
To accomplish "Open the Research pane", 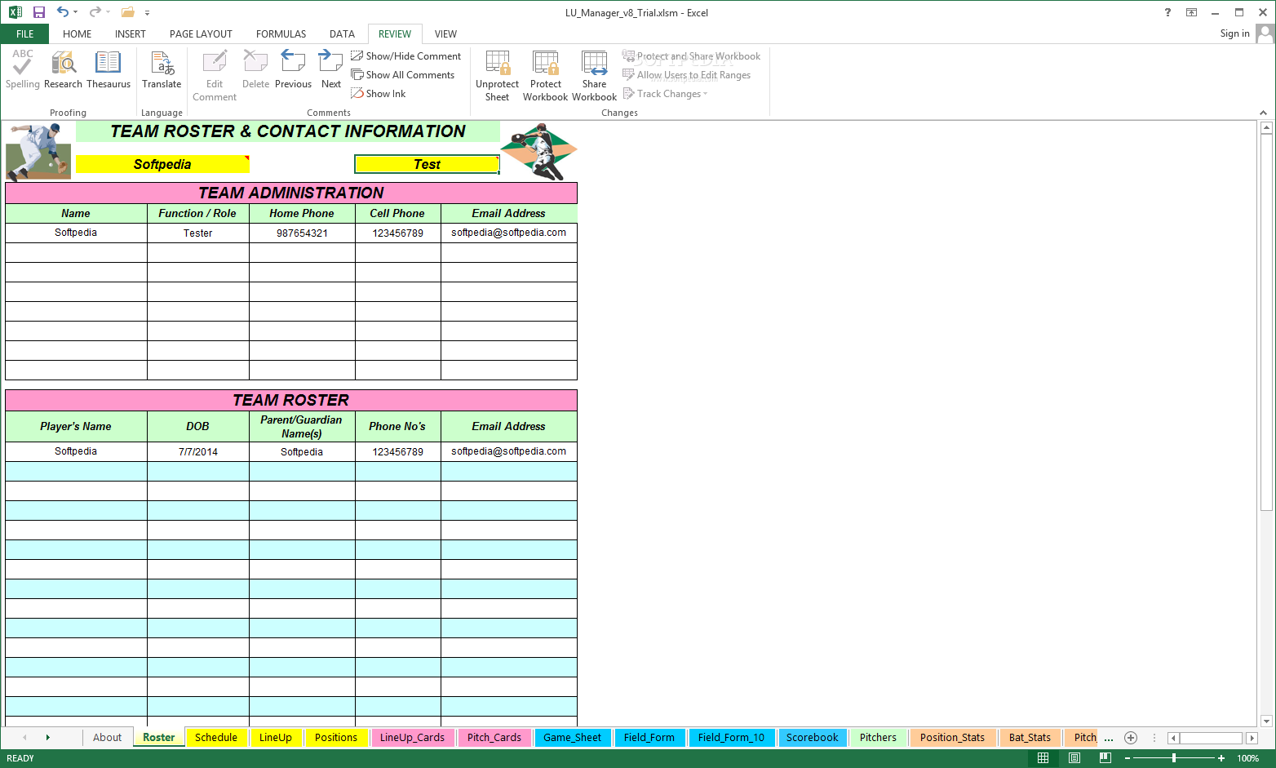I will tap(63, 69).
